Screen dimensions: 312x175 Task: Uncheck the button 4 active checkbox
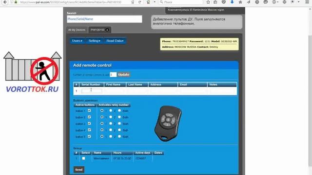(89, 130)
